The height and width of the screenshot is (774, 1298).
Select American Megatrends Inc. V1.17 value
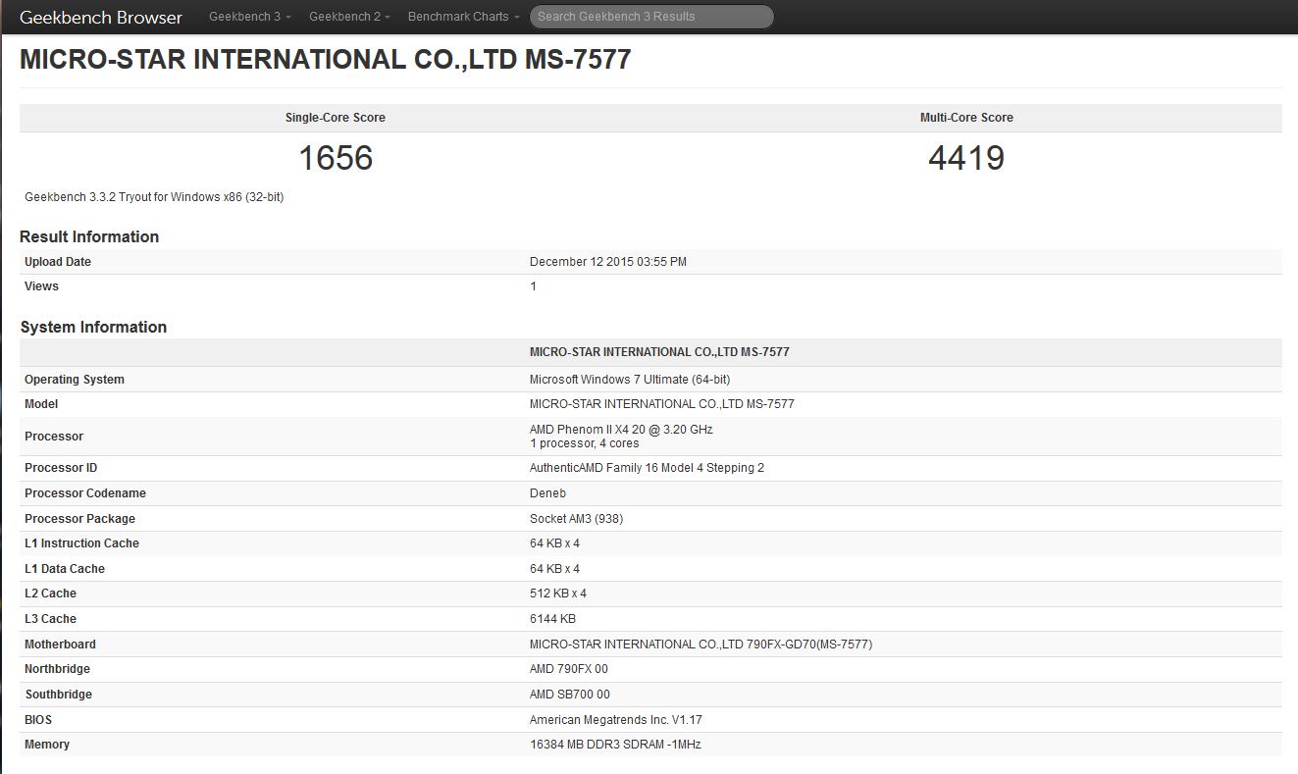[616, 720]
